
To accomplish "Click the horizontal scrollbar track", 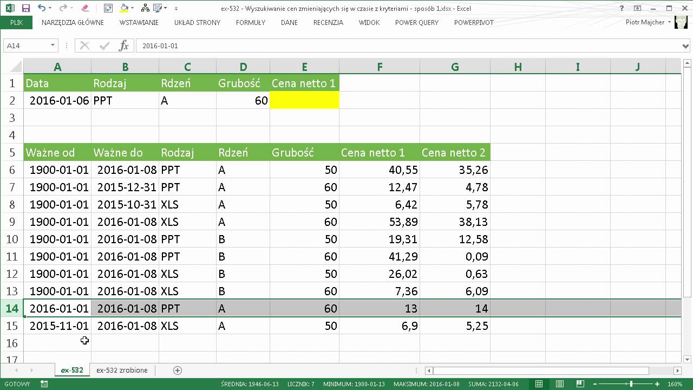I will pyautogui.click(x=661, y=370).
